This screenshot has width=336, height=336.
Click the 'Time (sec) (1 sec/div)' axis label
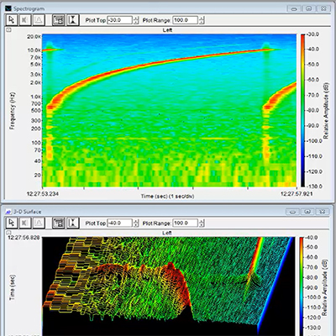pyautogui.click(x=167, y=196)
